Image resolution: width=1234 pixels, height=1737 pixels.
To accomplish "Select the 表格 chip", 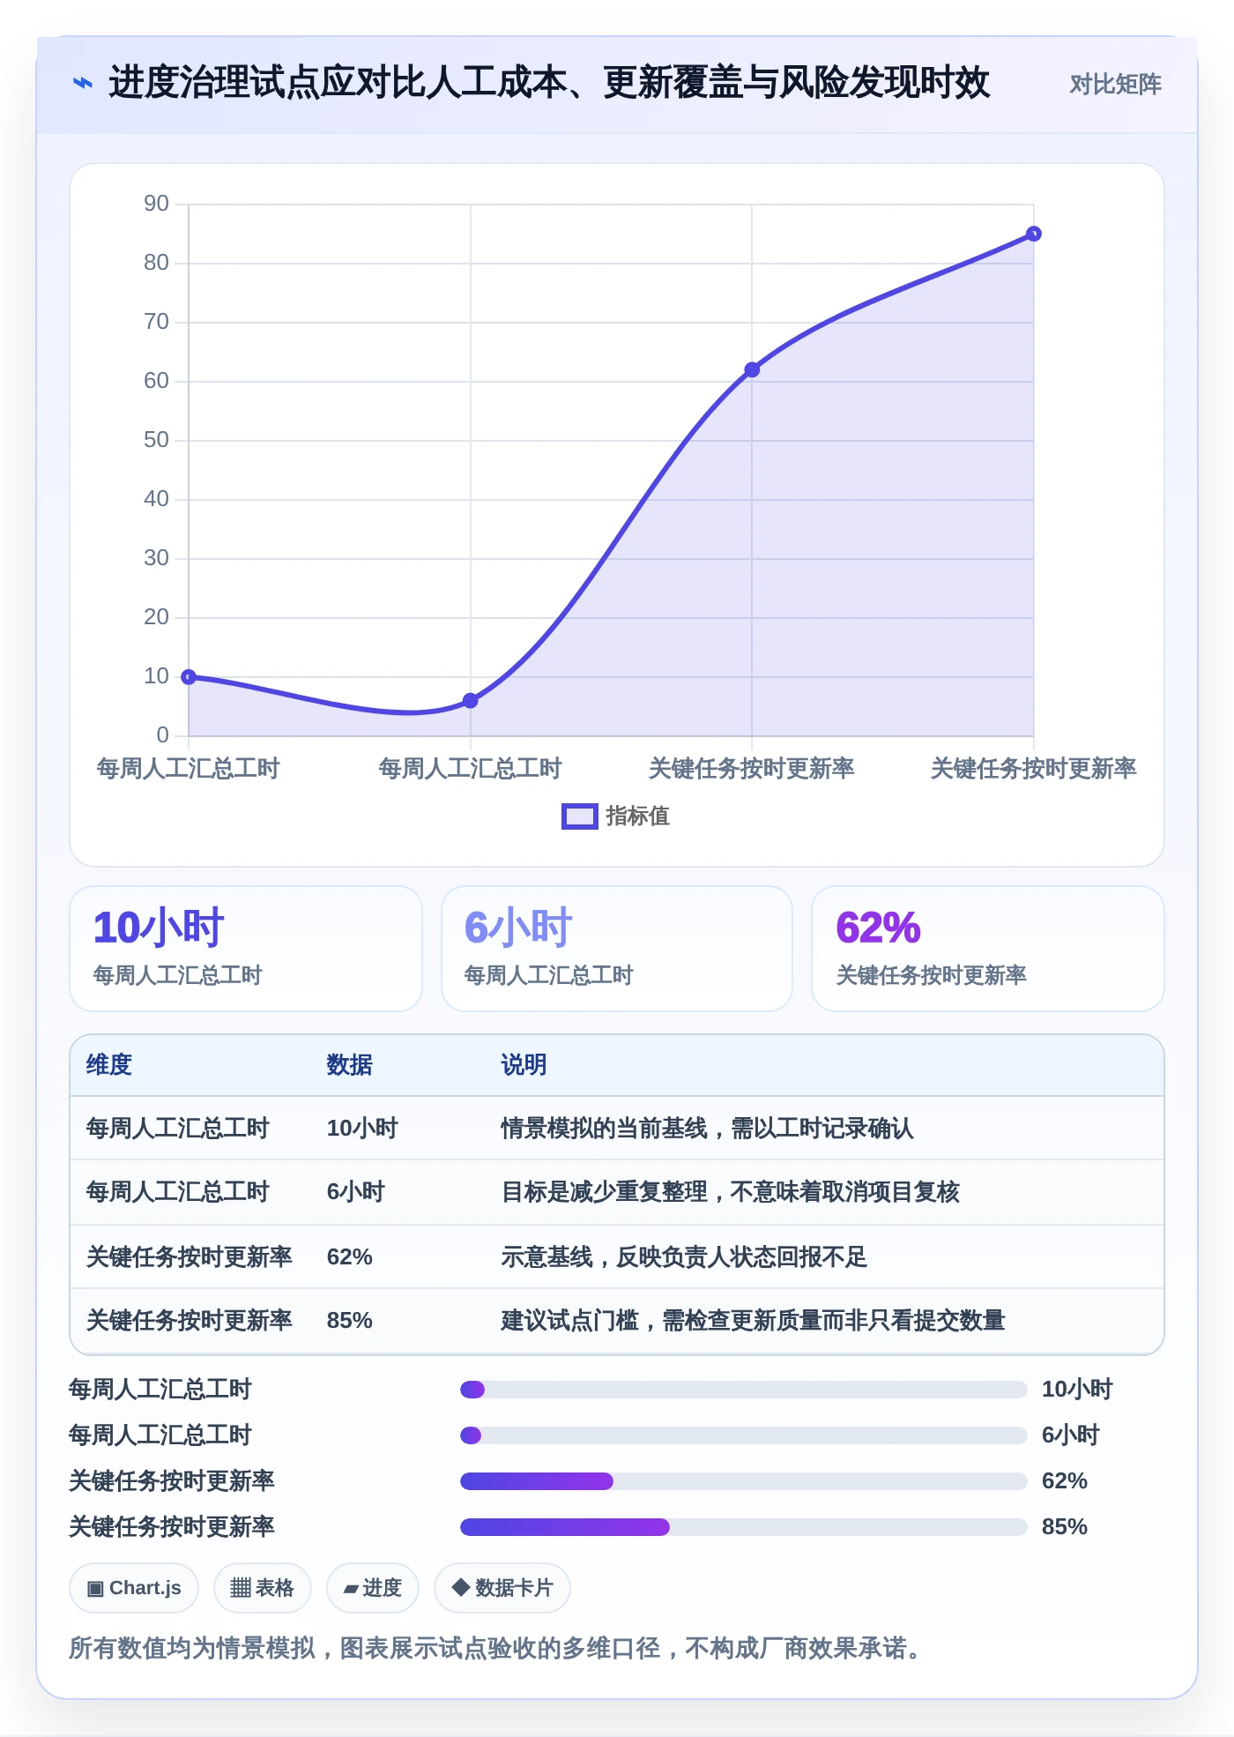I will point(262,1588).
